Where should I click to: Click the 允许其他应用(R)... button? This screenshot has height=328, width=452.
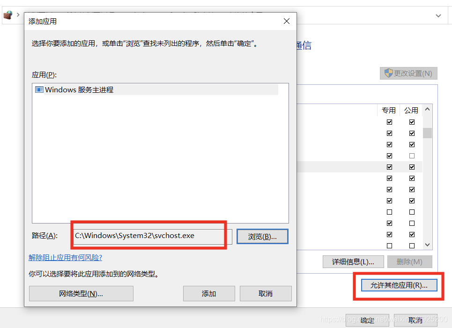click(399, 285)
